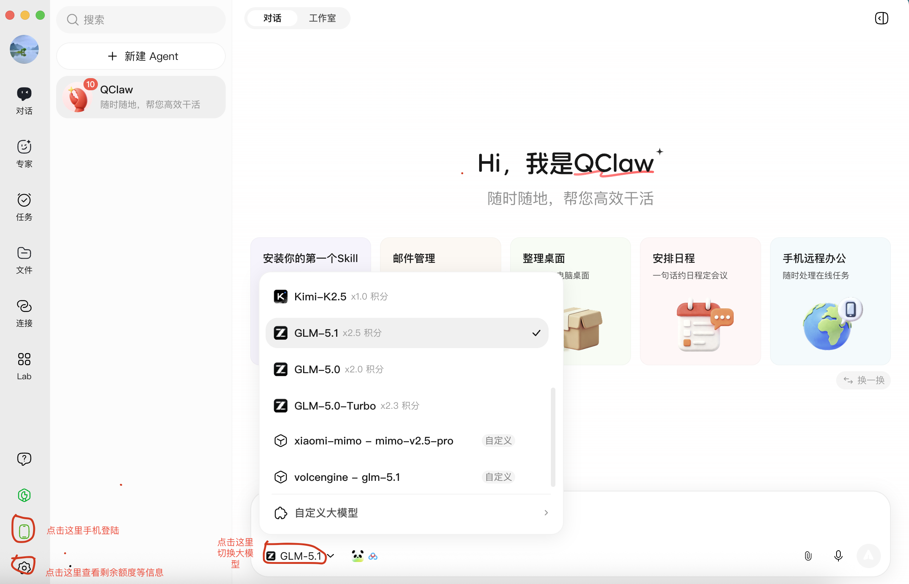Switch to the 工作室 tab
Viewport: 909px width, 584px height.
[x=322, y=18]
